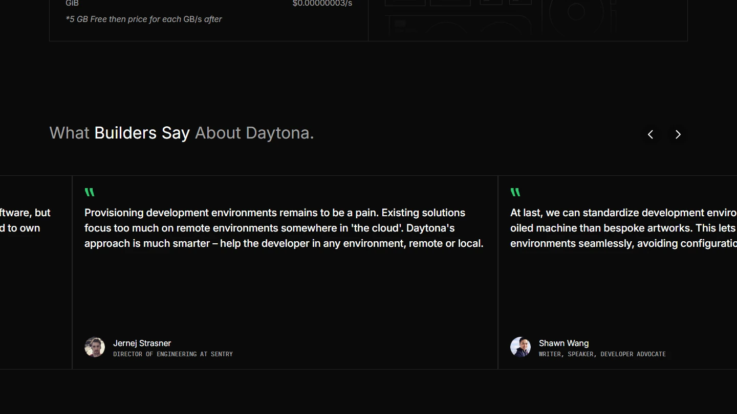This screenshot has width=737, height=414.
Task: Click the $0.00000003/s price value
Action: [322, 4]
